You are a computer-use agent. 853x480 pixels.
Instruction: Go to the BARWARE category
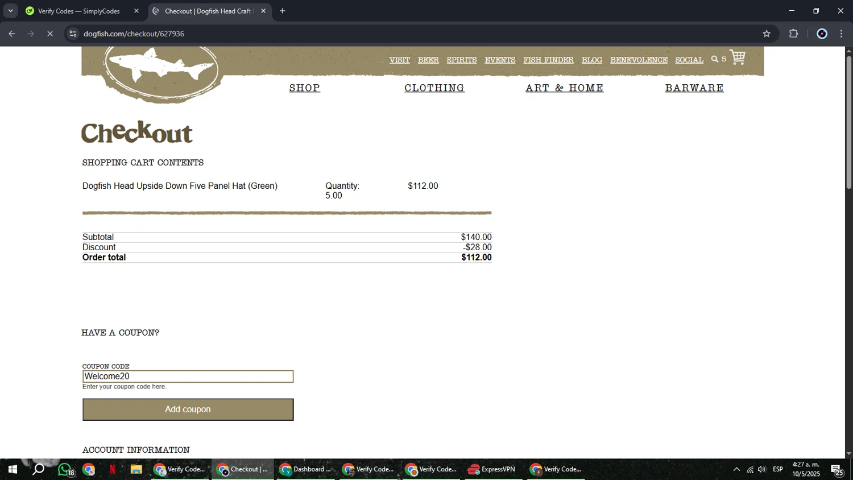[x=694, y=88]
